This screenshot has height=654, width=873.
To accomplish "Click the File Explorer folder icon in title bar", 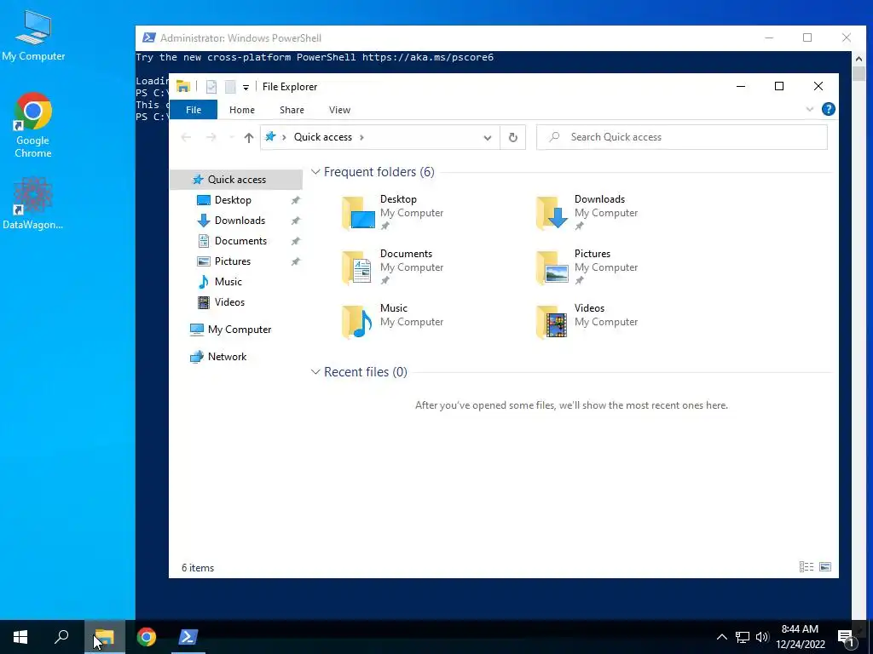I will pyautogui.click(x=183, y=86).
